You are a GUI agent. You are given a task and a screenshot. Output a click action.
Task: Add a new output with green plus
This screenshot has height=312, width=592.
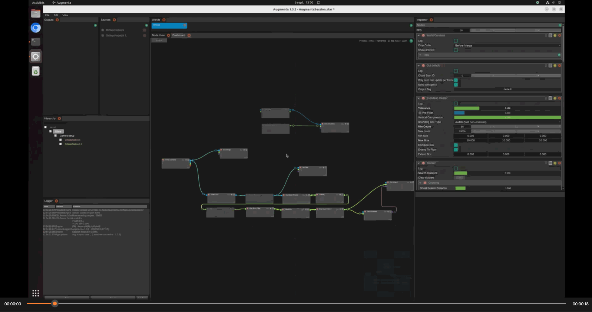[x=95, y=25]
